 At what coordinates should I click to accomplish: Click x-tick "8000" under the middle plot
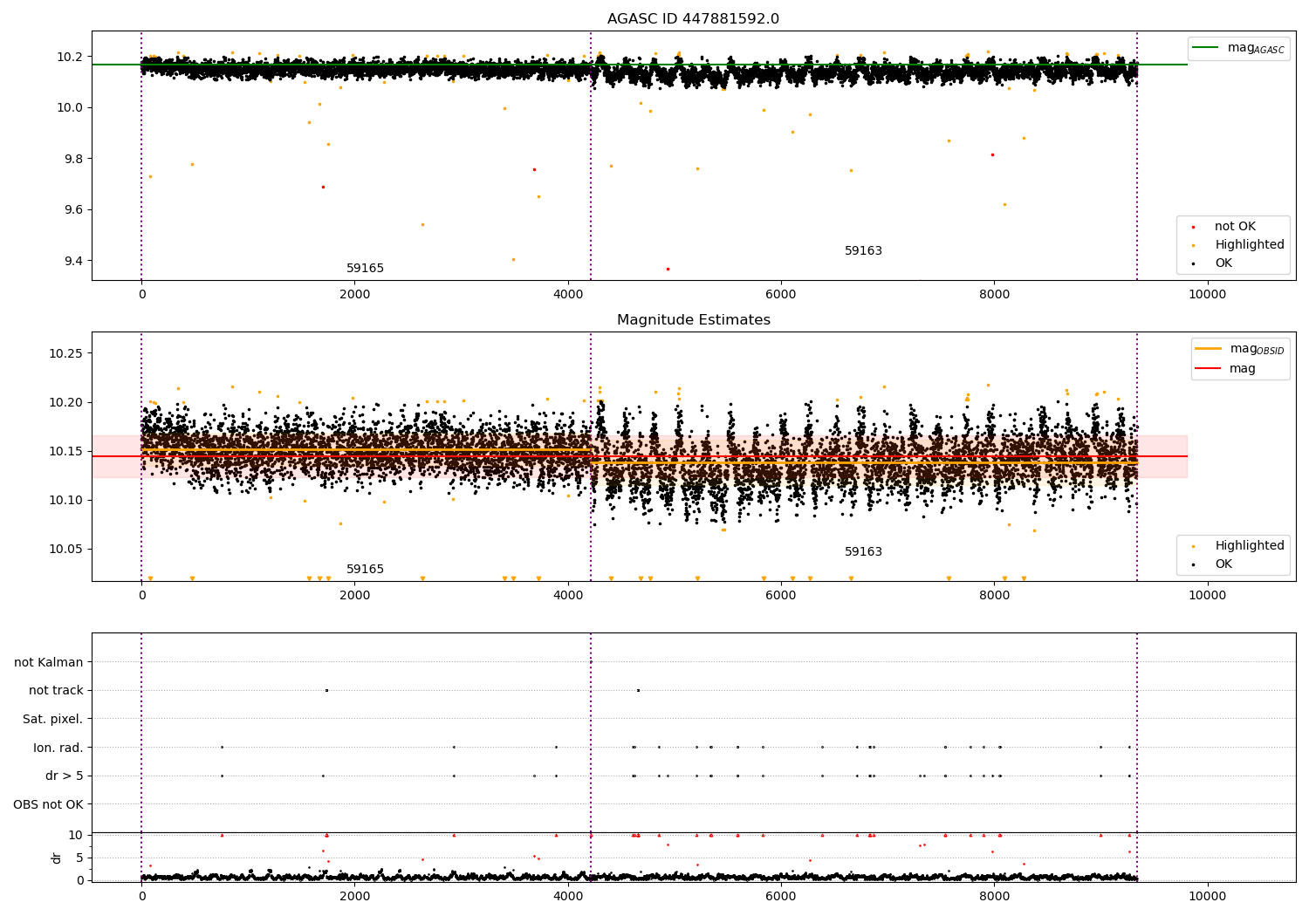coord(994,596)
